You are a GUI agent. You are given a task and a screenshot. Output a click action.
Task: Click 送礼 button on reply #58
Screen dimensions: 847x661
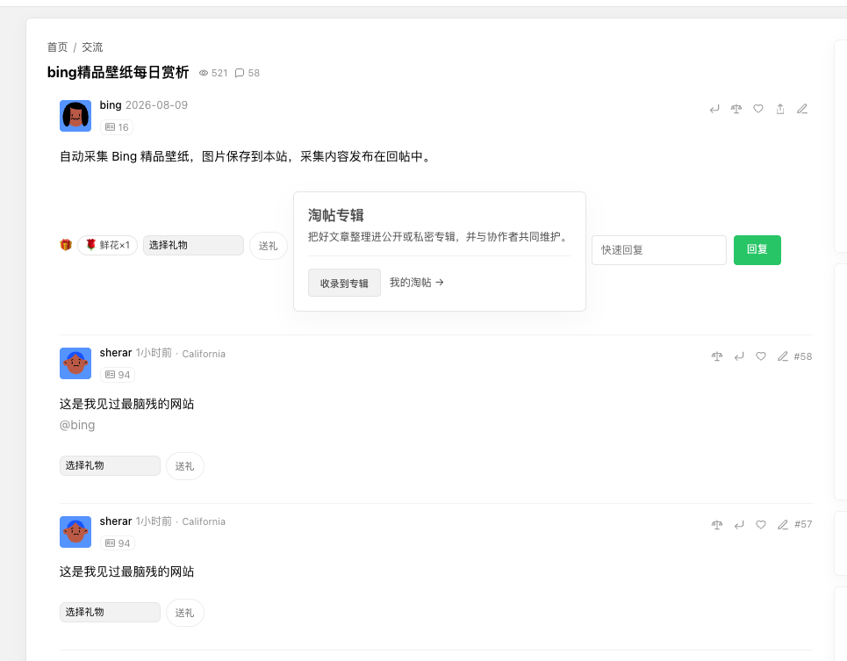(184, 466)
